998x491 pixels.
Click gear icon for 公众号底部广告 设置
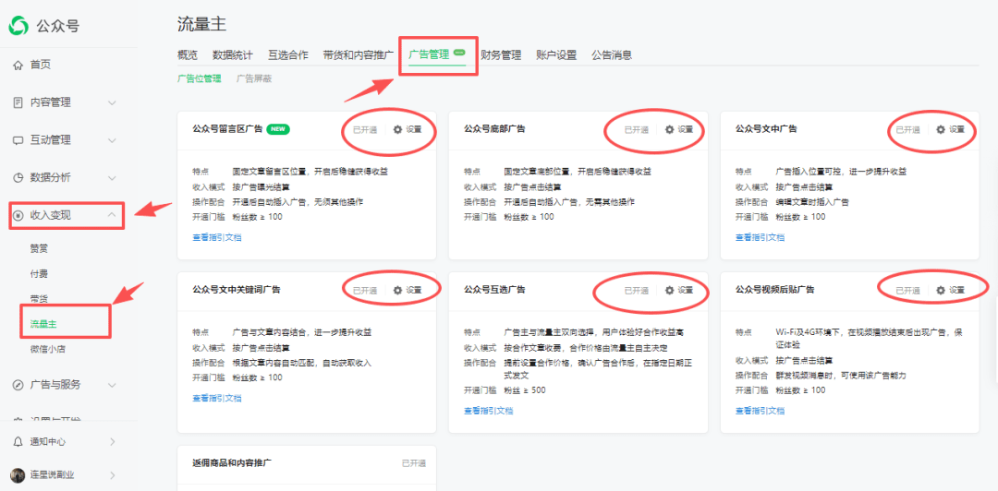669,130
